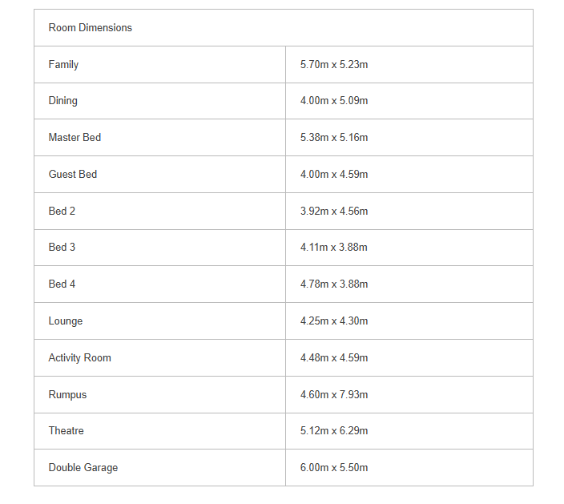Click the Double Garage label
Image resolution: width=564 pixels, height=504 pixels.
[x=83, y=468]
